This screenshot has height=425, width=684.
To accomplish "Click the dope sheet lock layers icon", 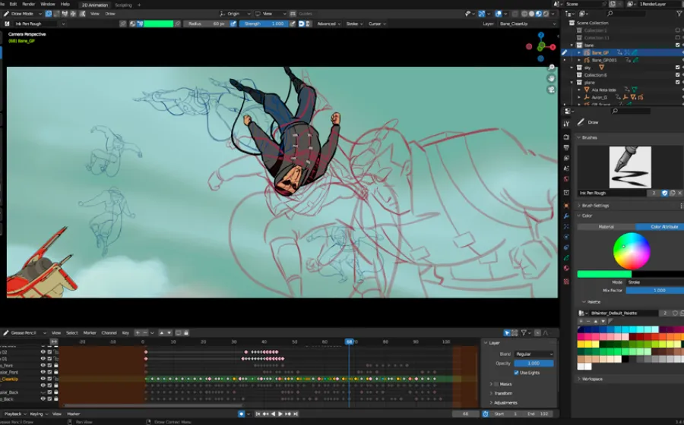I will [x=186, y=333].
